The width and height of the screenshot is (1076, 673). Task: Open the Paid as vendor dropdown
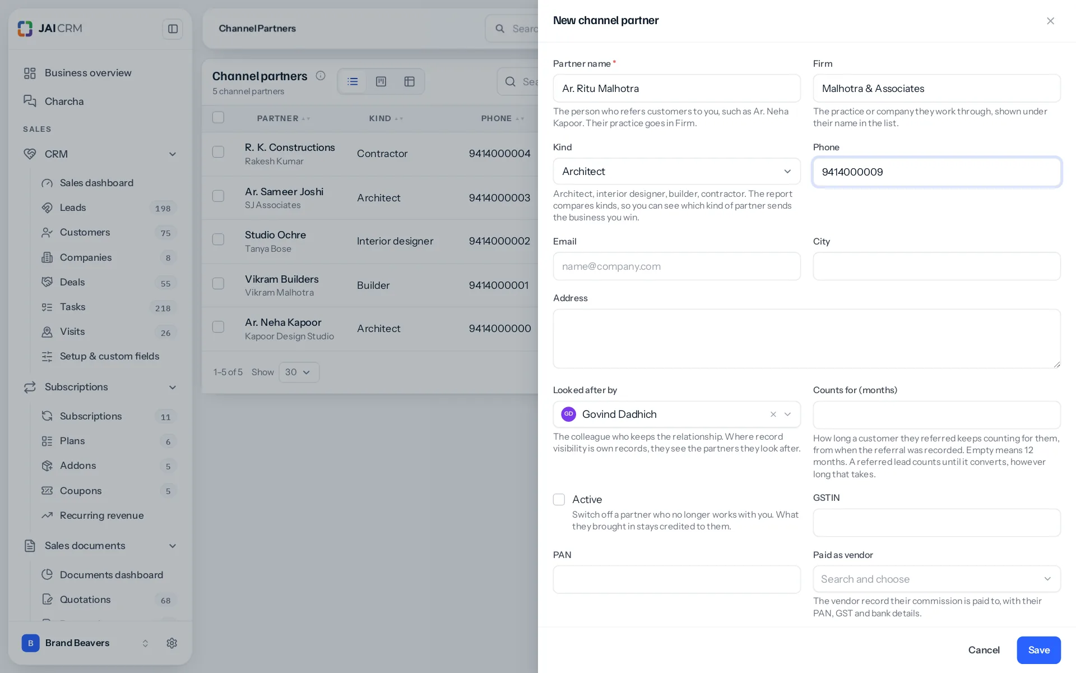936,579
